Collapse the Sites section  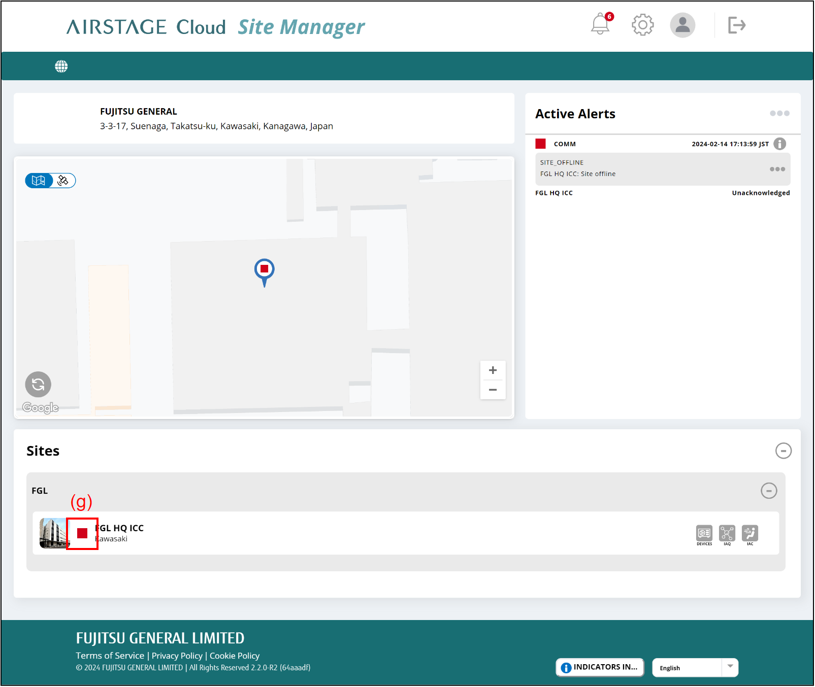point(784,451)
